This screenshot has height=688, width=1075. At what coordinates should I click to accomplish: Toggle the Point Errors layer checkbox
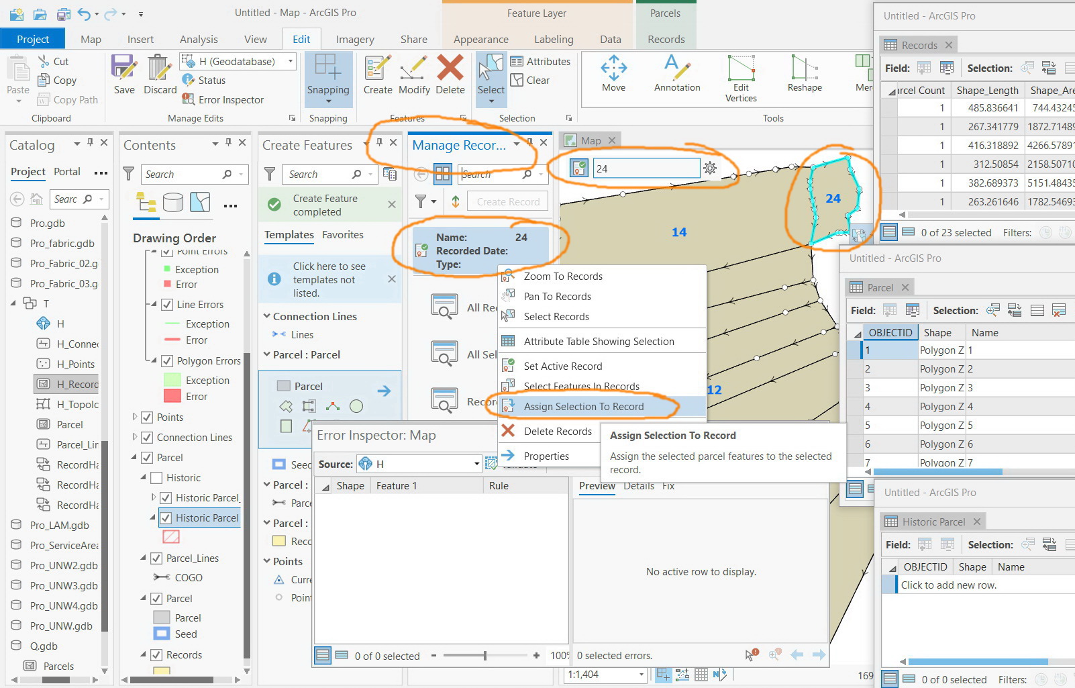tap(167, 252)
